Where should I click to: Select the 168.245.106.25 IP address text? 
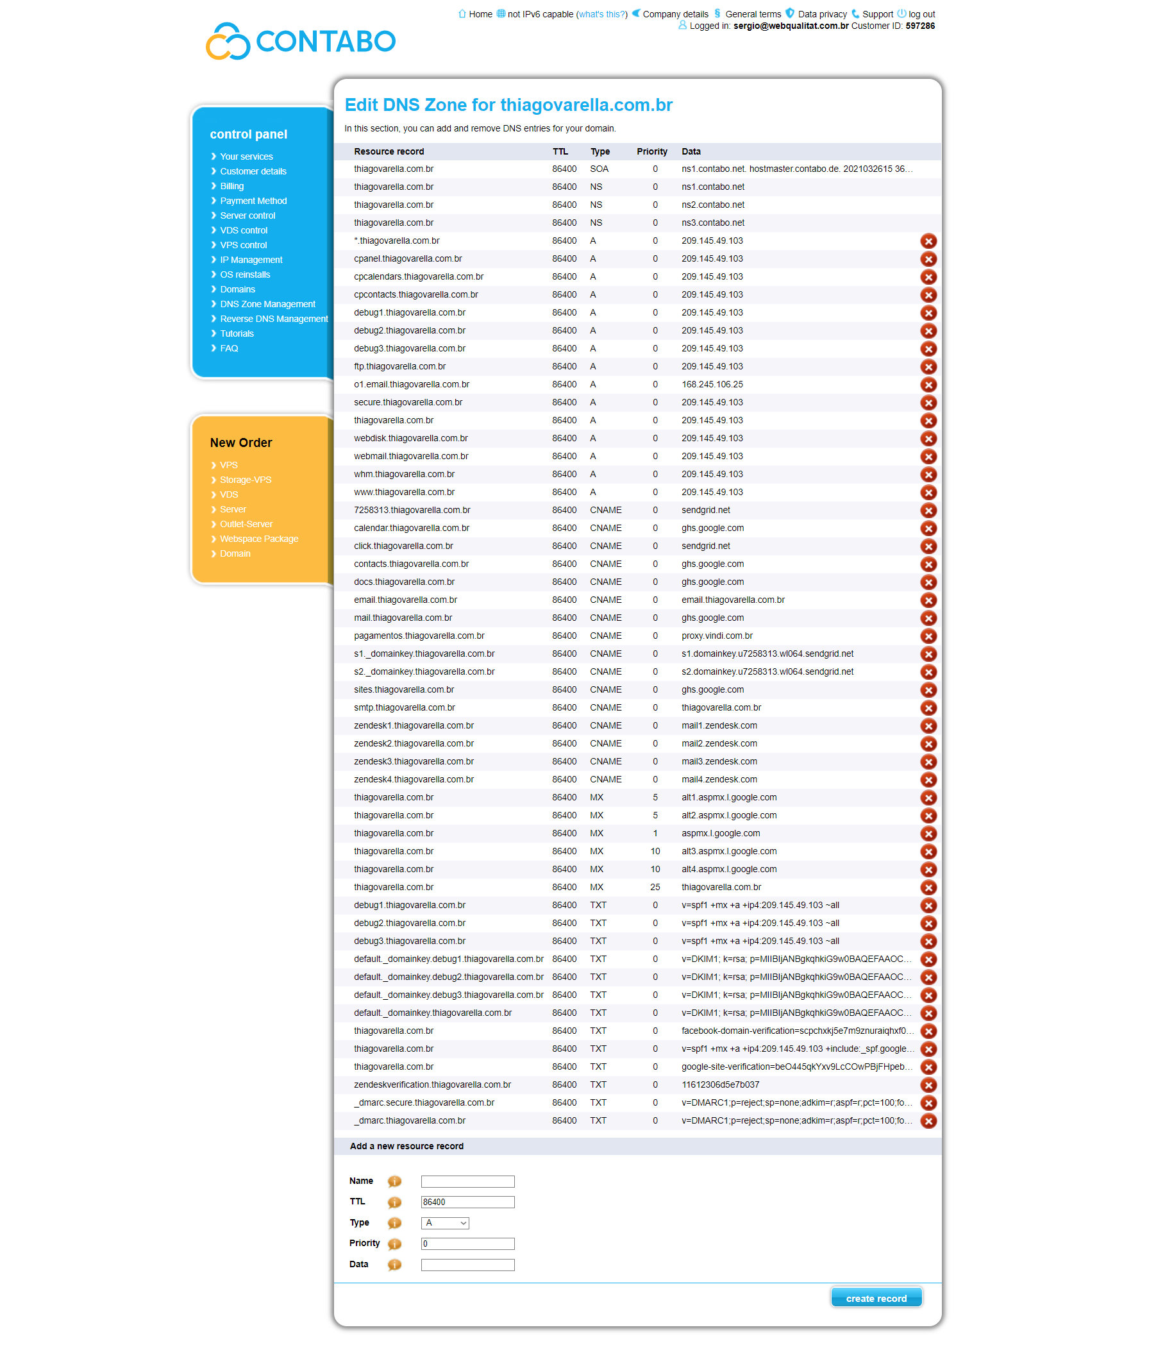[712, 384]
